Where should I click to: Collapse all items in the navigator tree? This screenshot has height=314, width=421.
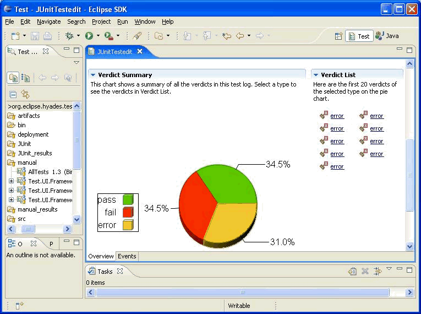[x=13, y=94]
